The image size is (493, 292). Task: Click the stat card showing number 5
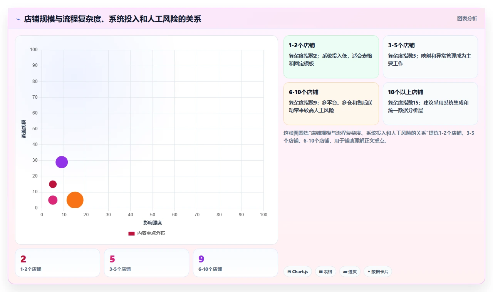pyautogui.click(x=146, y=263)
